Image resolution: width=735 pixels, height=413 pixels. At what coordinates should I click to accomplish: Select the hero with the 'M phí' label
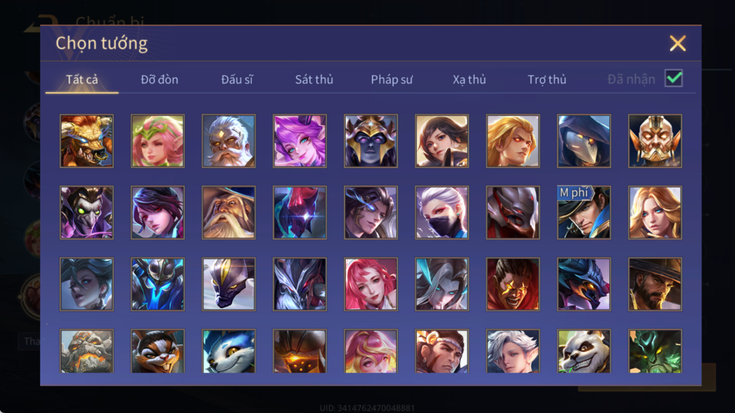(584, 212)
